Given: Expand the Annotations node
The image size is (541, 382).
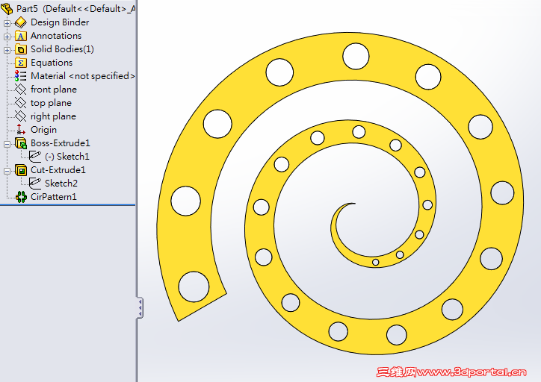Looking at the screenshot, I should point(7,37).
